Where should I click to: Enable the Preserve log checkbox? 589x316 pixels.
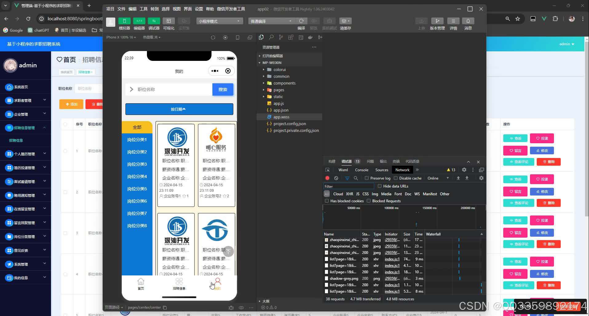pyautogui.click(x=367, y=178)
